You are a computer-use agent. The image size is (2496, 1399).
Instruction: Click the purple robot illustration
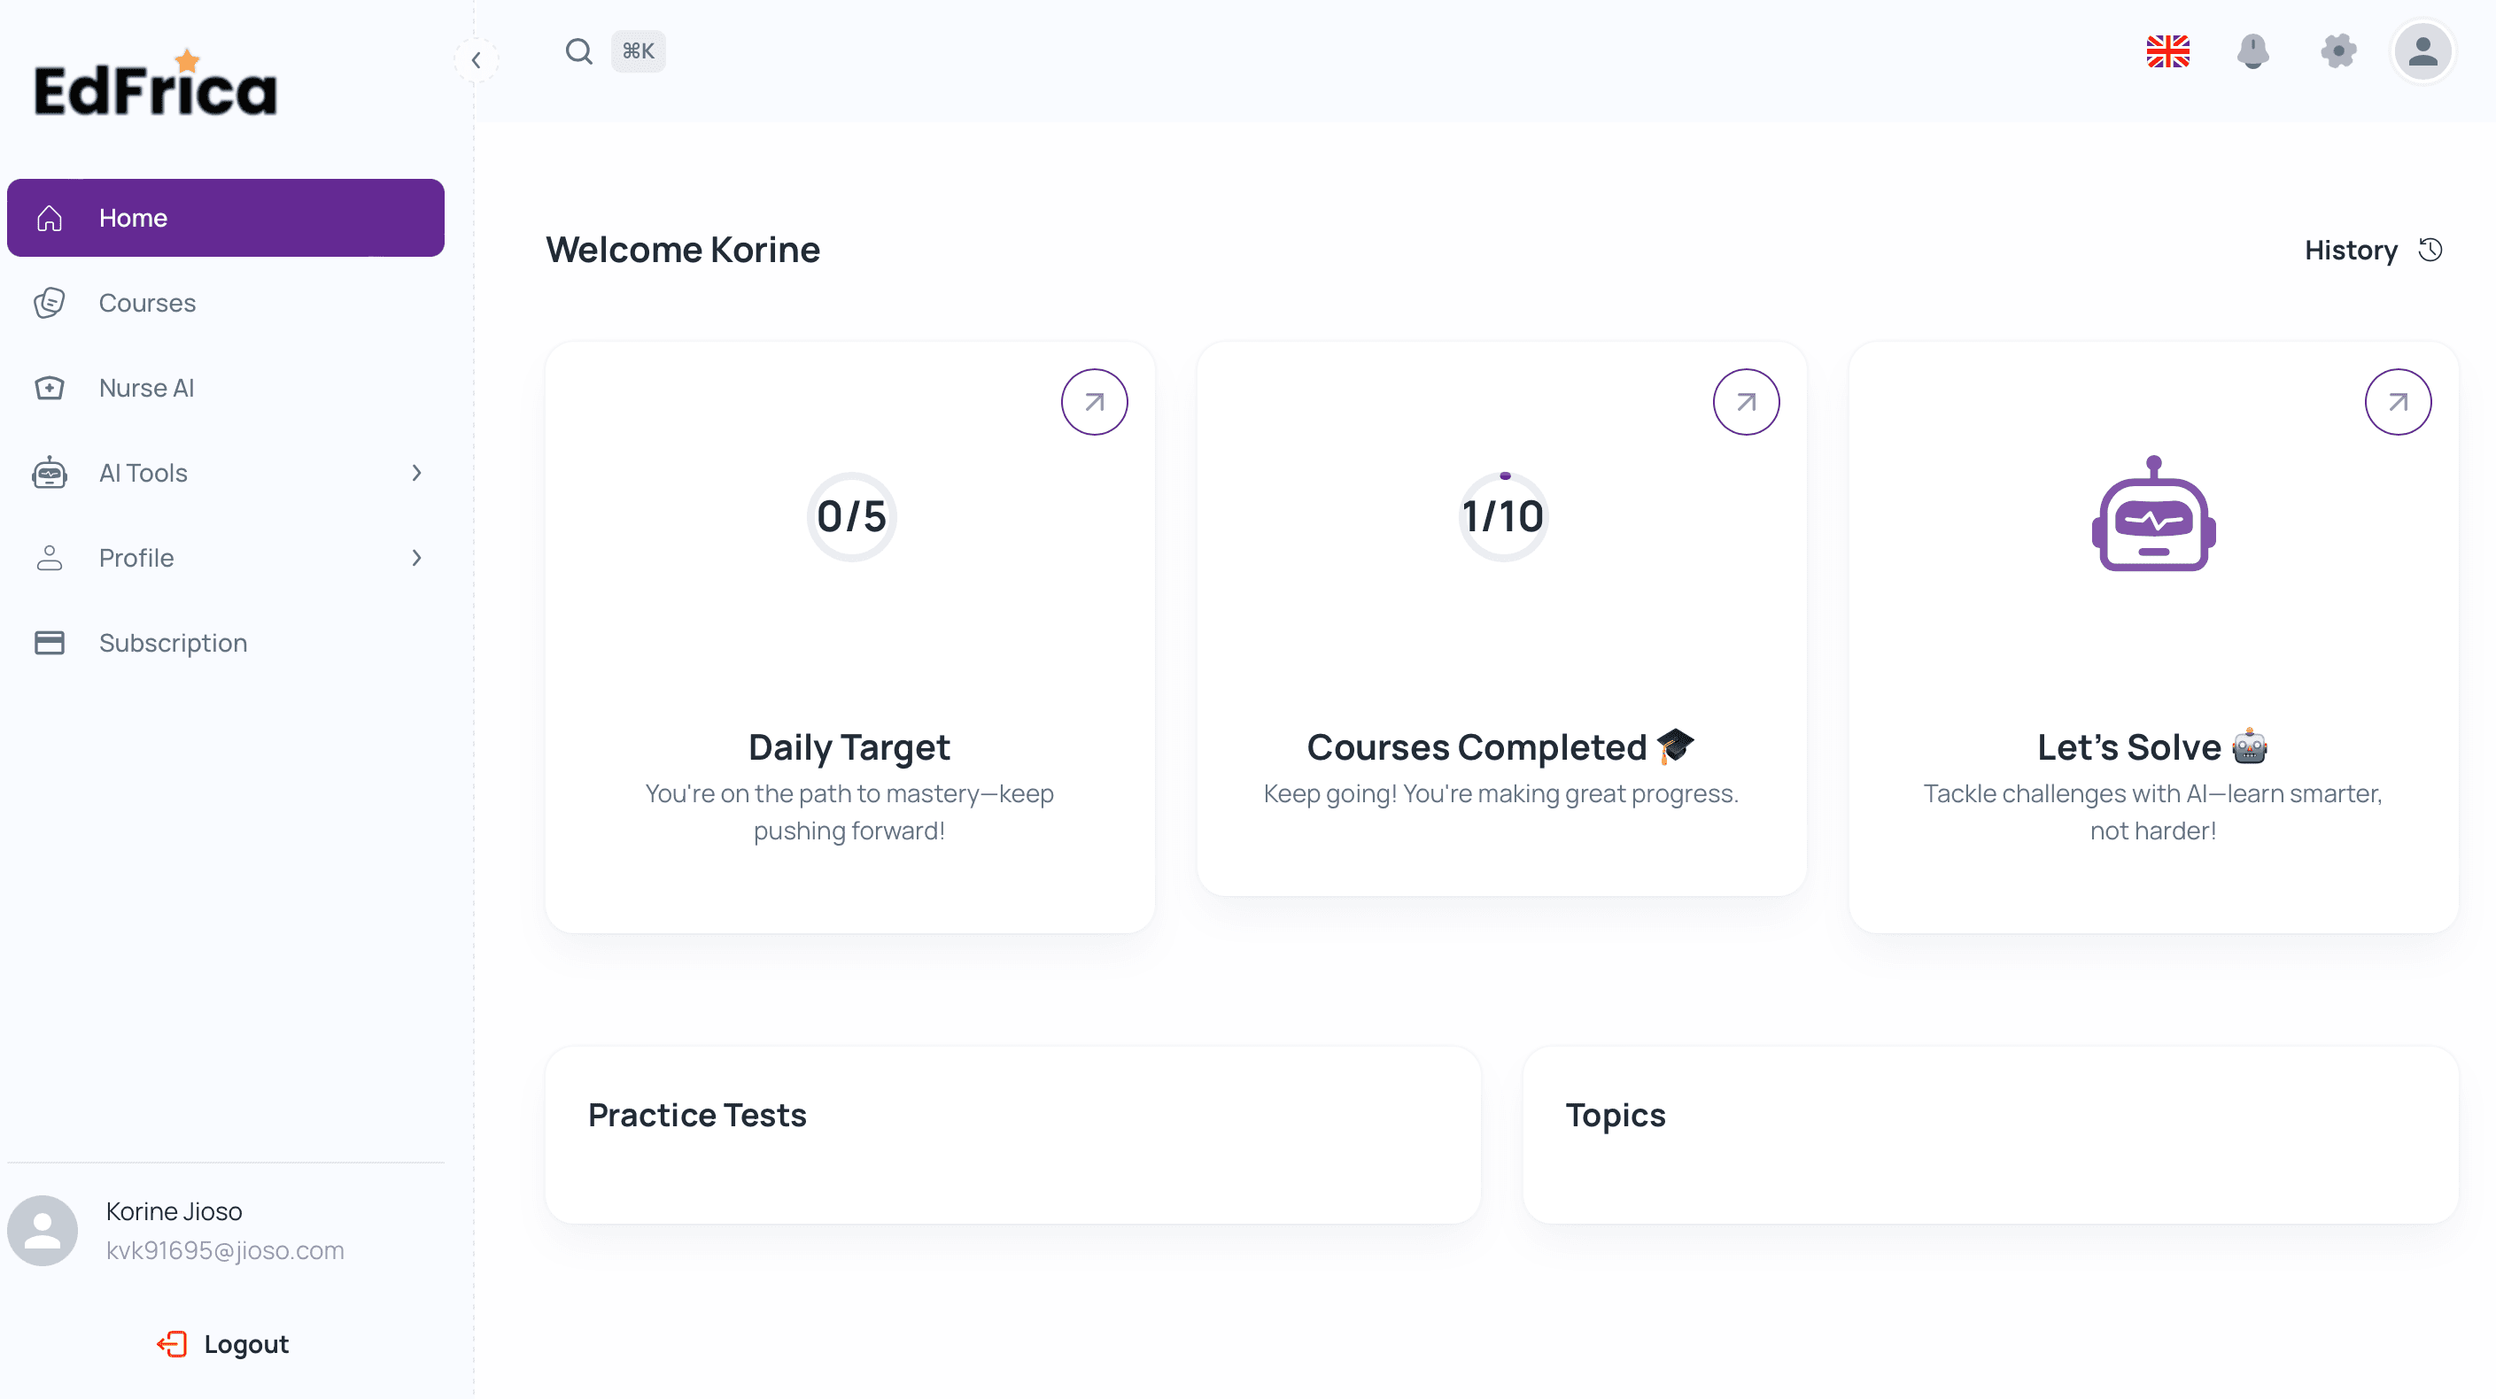click(x=2153, y=514)
